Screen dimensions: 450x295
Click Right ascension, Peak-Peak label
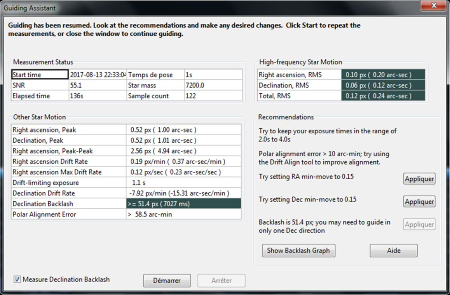(x=69, y=151)
